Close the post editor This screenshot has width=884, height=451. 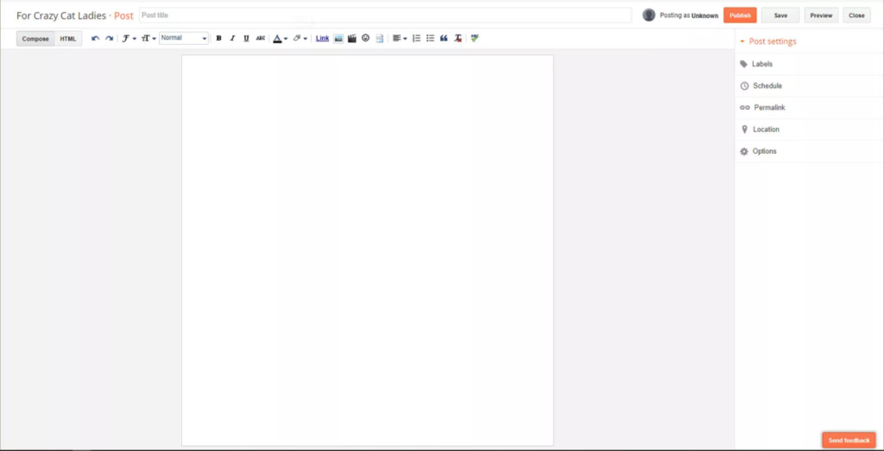coord(856,16)
